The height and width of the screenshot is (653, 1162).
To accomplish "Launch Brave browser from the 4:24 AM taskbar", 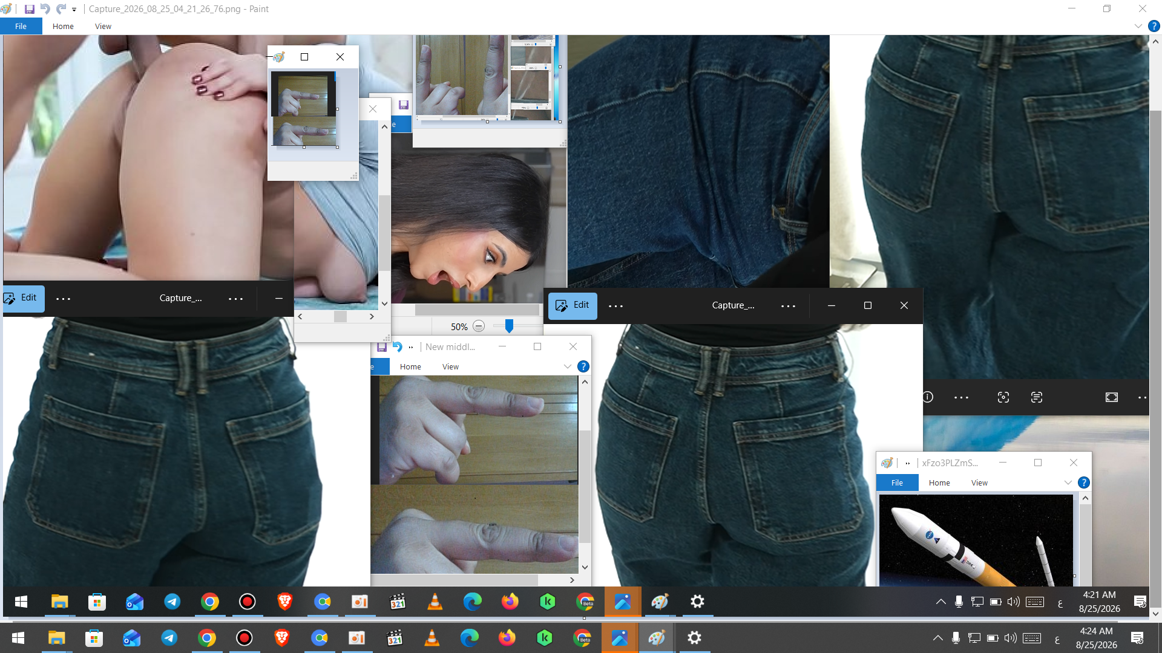I will click(282, 638).
